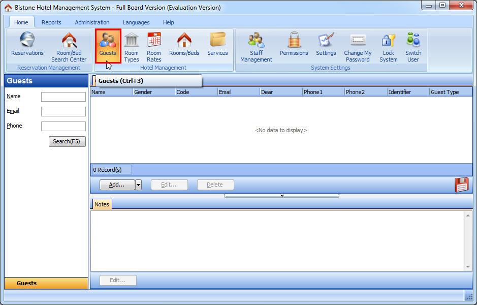Screen dimensions: 477x305
Task: Collapse the notes panel splitter arrow
Action: coord(281,195)
